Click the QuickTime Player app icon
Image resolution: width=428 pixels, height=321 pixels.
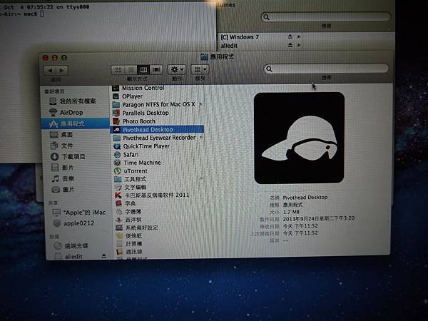point(117,146)
